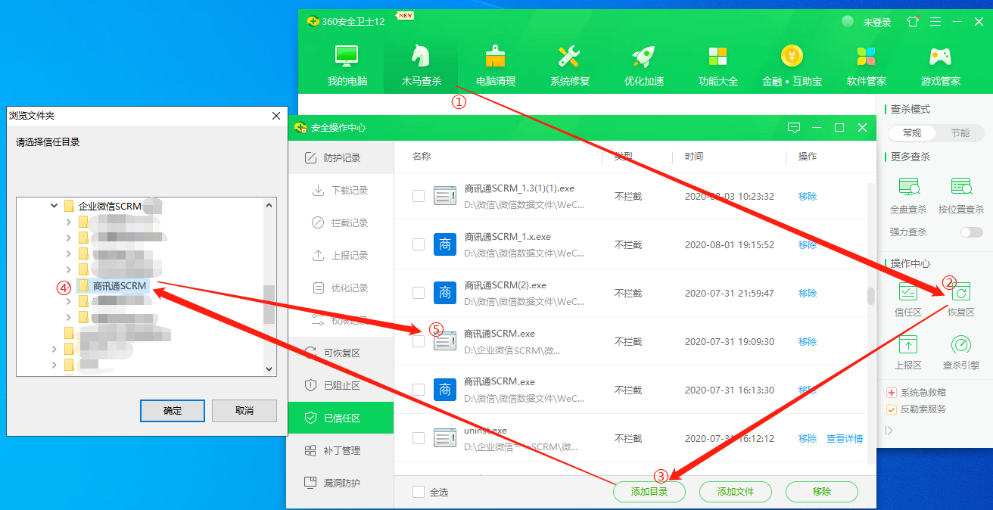Screen dimensions: 993x510
Task: Open 上报记录 in sidebar
Action: coord(341,255)
